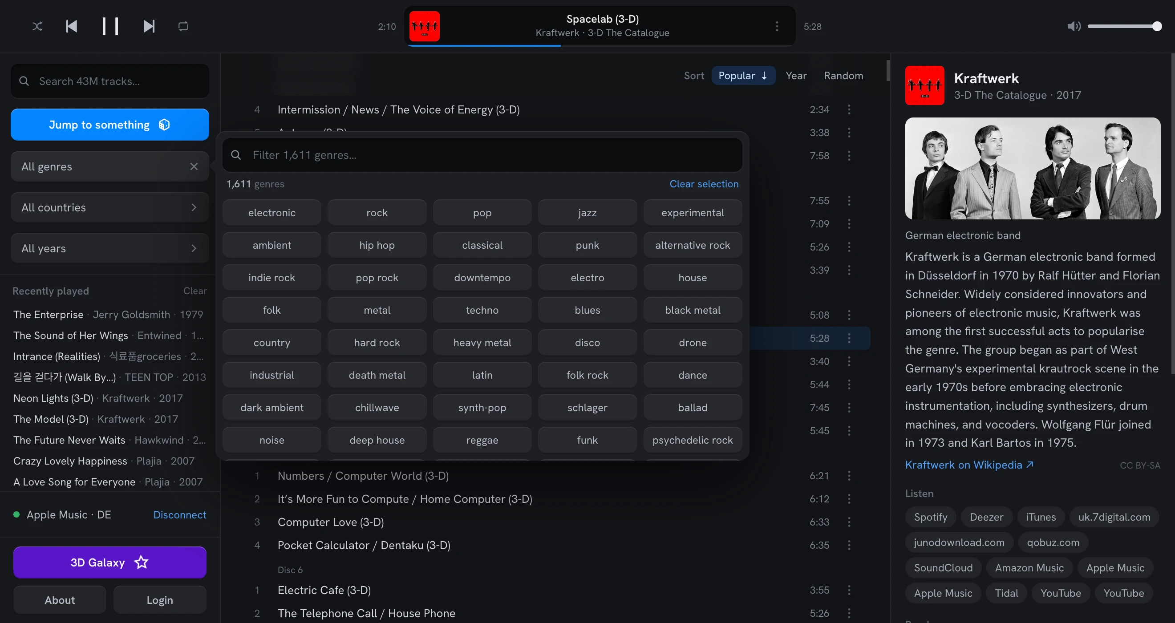Image resolution: width=1175 pixels, height=623 pixels.
Task: Select the jazz genre chip
Action: tap(587, 213)
